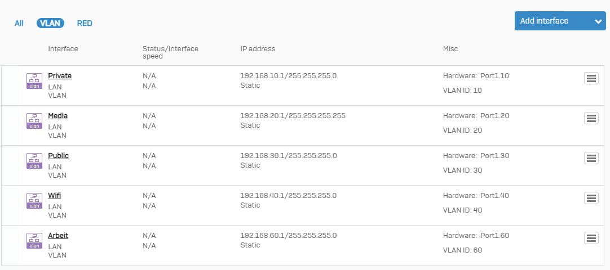The image size is (610, 270).
Task: Select the VLAN filter tab
Action: point(51,23)
